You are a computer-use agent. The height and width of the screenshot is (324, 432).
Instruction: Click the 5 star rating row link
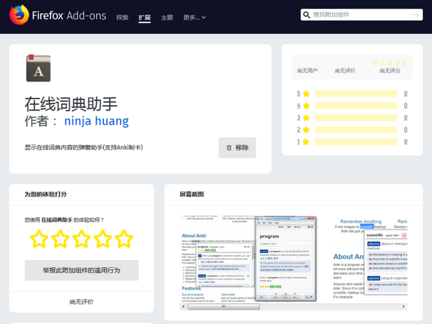click(x=303, y=94)
